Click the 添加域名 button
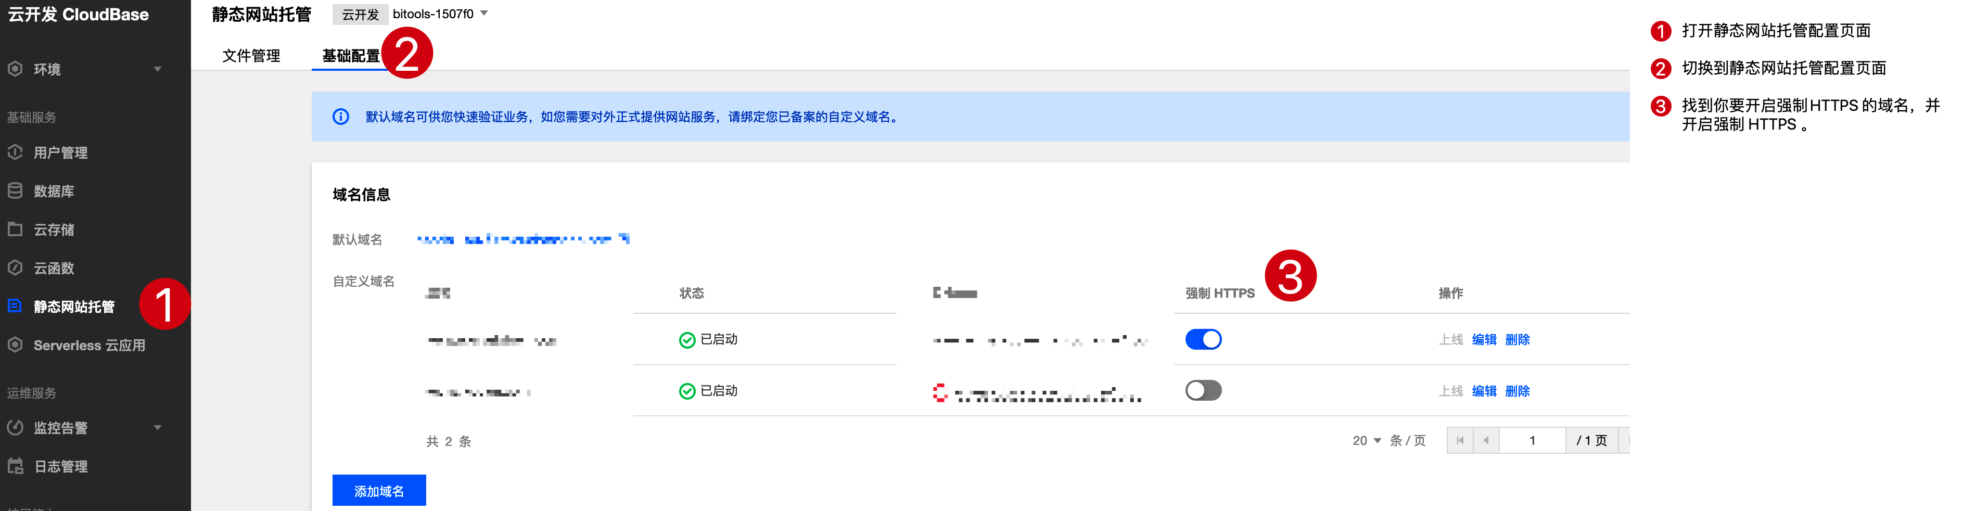This screenshot has width=1963, height=511. click(379, 491)
